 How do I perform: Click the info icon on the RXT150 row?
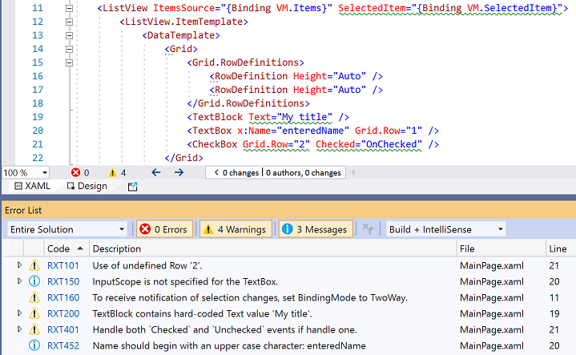tap(34, 281)
